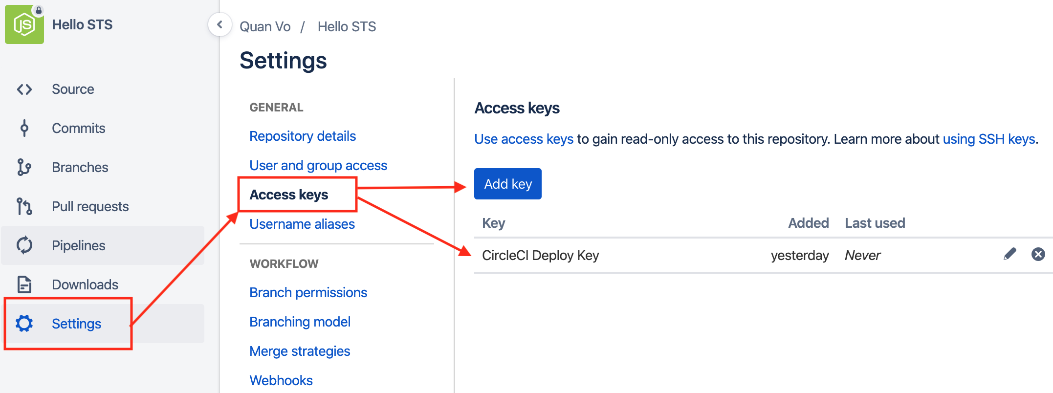Open Webhooks configuration
The width and height of the screenshot is (1053, 393).
click(x=281, y=380)
